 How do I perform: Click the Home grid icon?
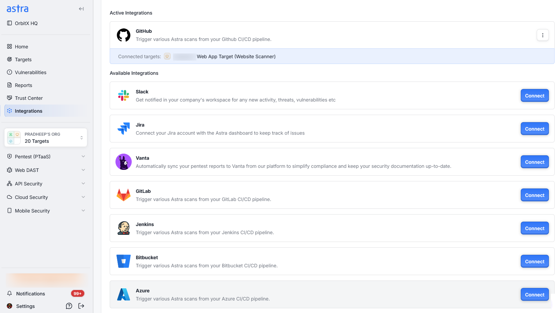click(x=9, y=46)
